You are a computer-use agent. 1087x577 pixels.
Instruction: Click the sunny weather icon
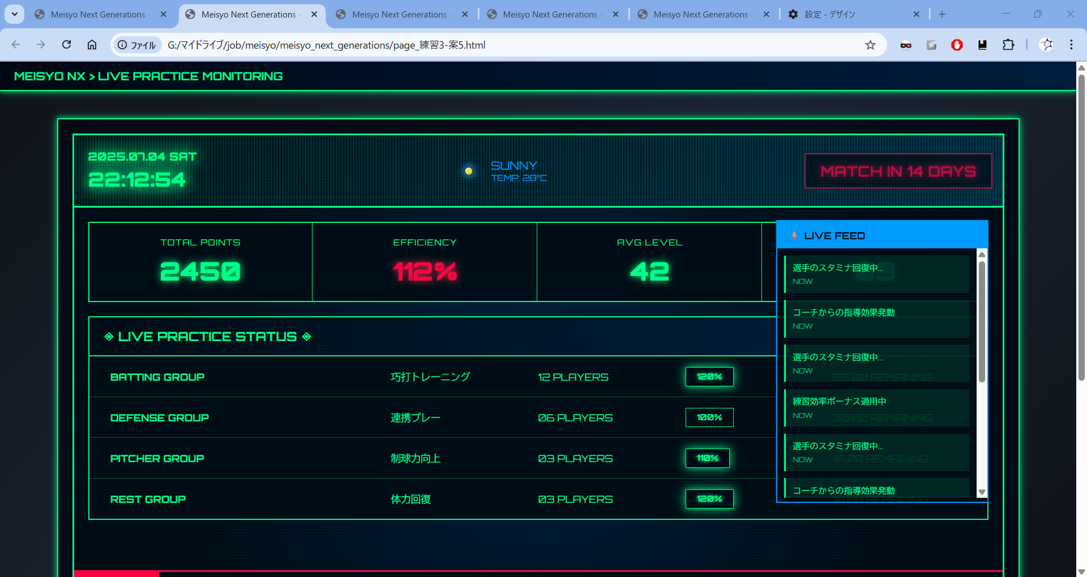468,171
